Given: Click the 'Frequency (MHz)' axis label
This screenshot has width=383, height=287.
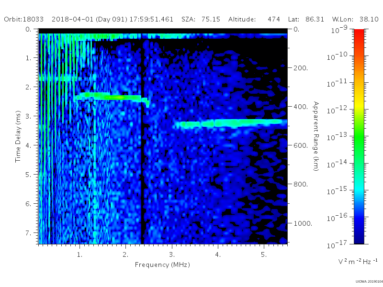Looking at the screenshot, I should click(162, 265).
